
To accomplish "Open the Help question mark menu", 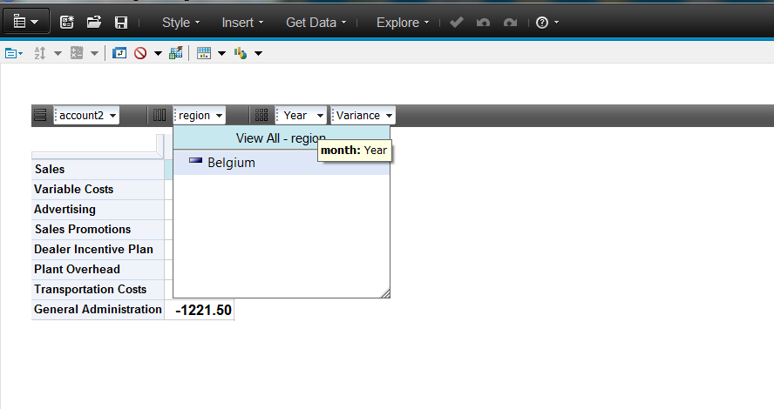I will click(547, 22).
